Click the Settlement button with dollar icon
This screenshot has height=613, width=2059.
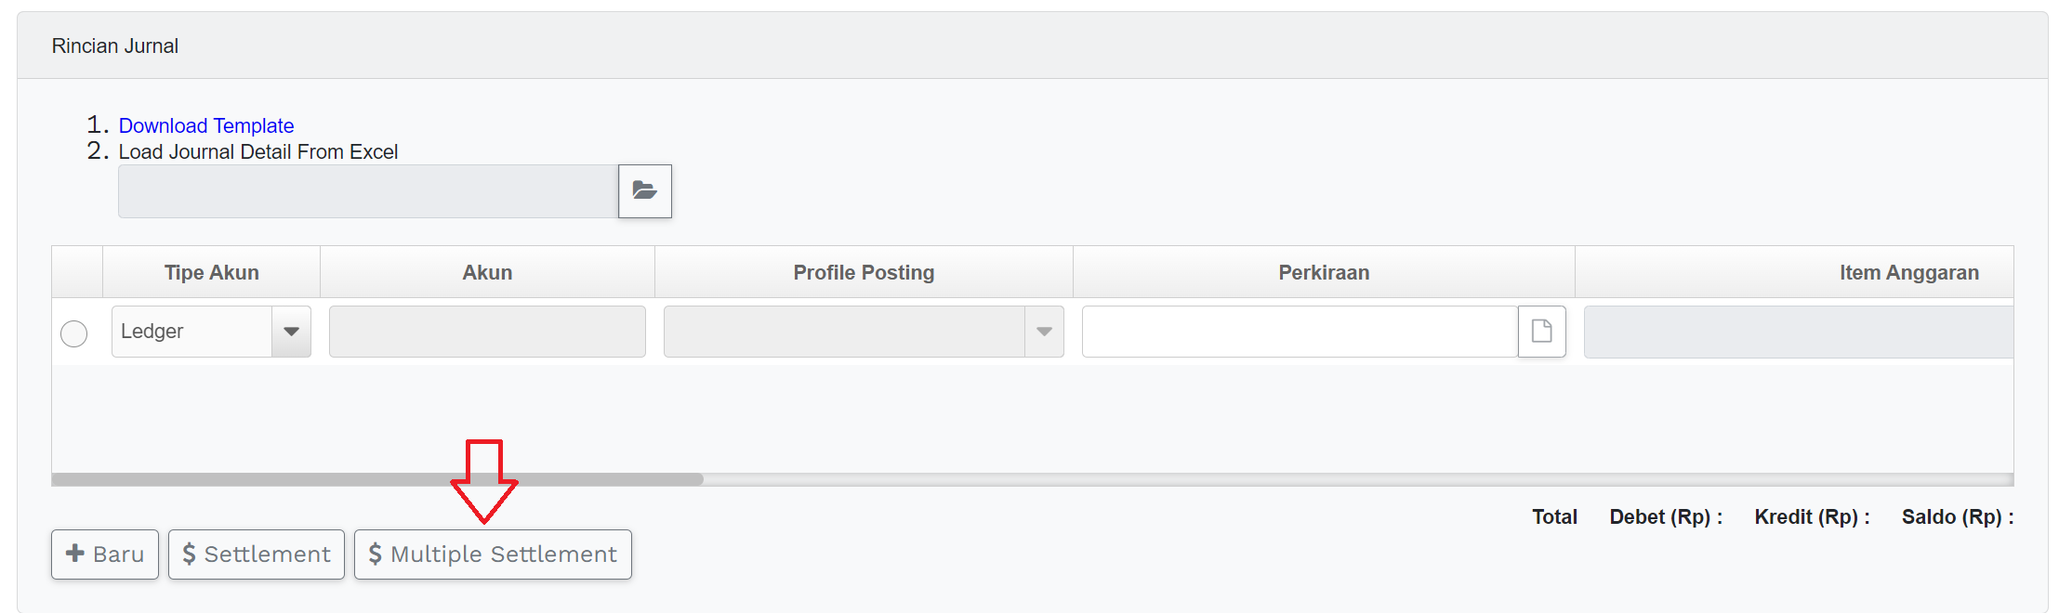pos(257,554)
